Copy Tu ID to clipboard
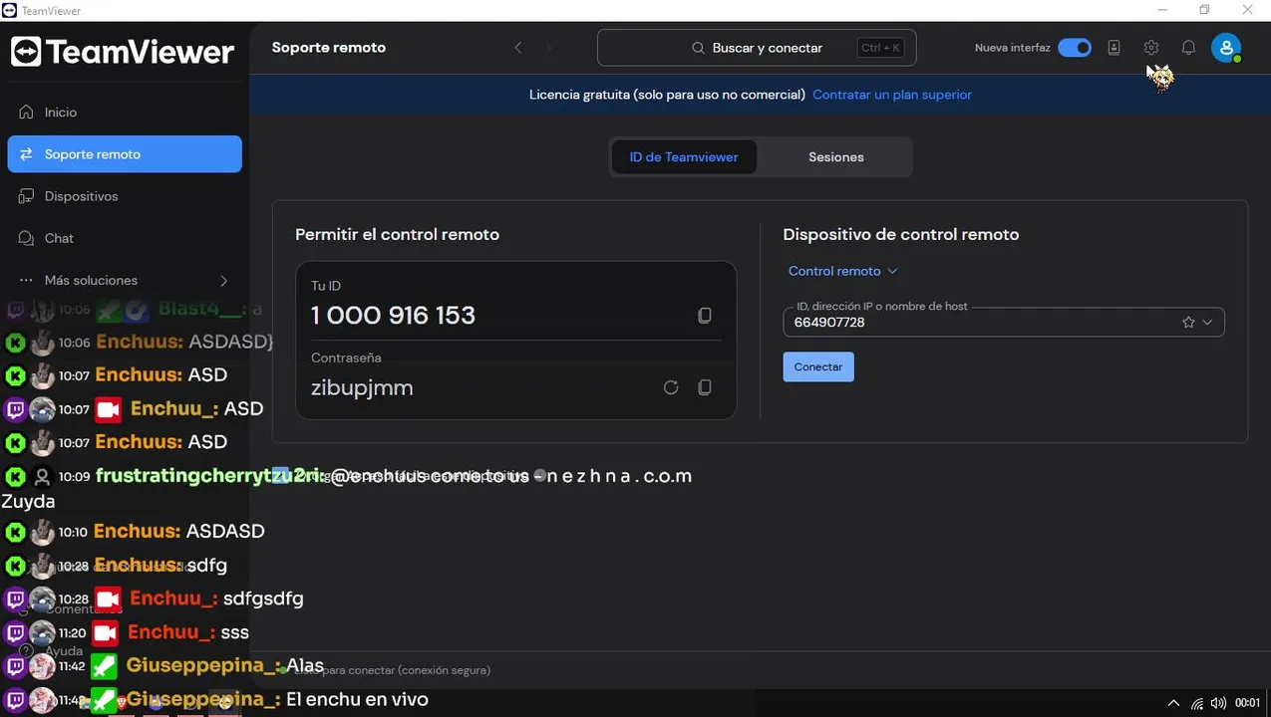 tap(705, 316)
